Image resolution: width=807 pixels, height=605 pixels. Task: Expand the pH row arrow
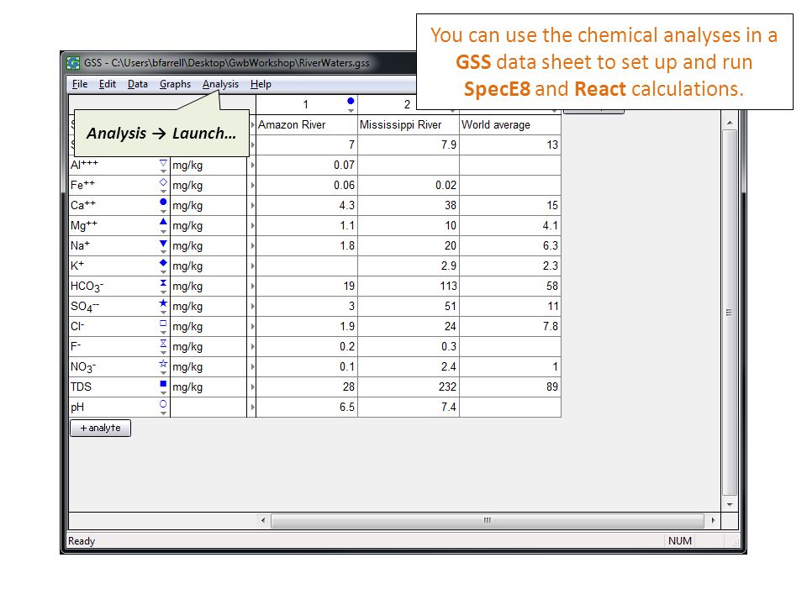click(252, 407)
